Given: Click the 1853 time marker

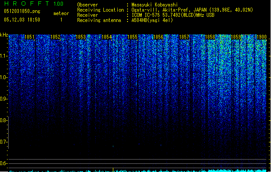Looking at the screenshot, I should click(81, 37).
